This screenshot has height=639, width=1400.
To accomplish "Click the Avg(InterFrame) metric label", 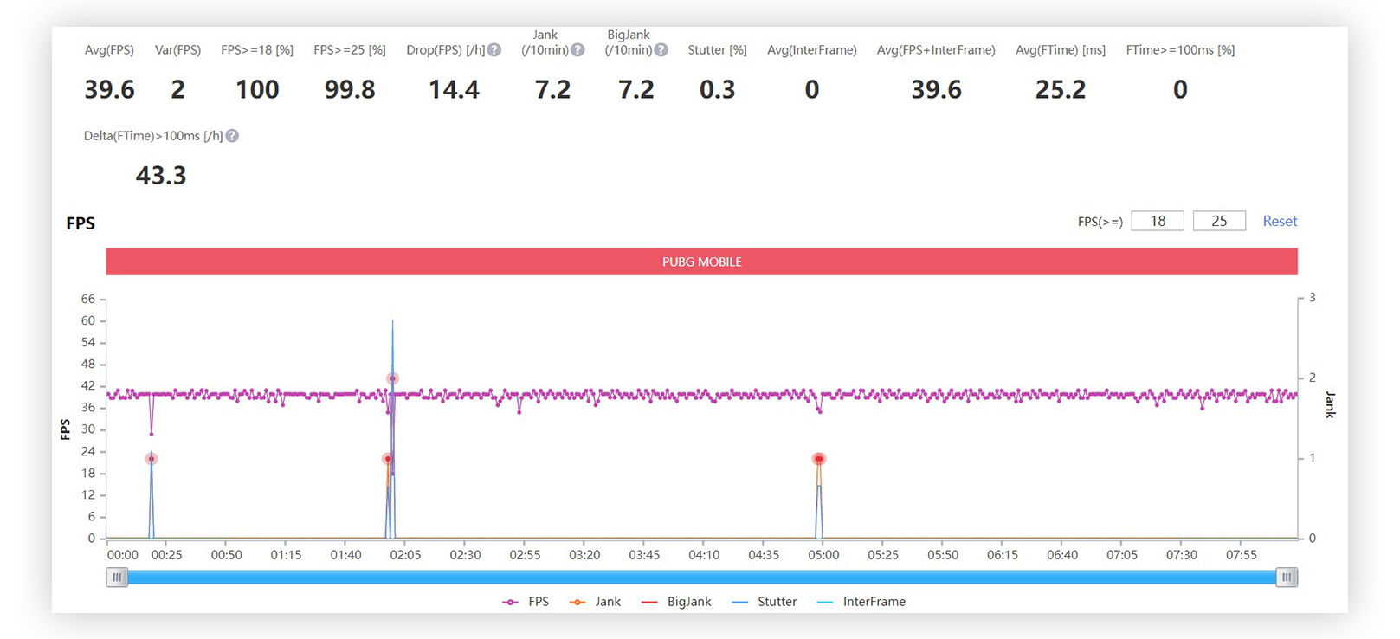I will point(812,50).
